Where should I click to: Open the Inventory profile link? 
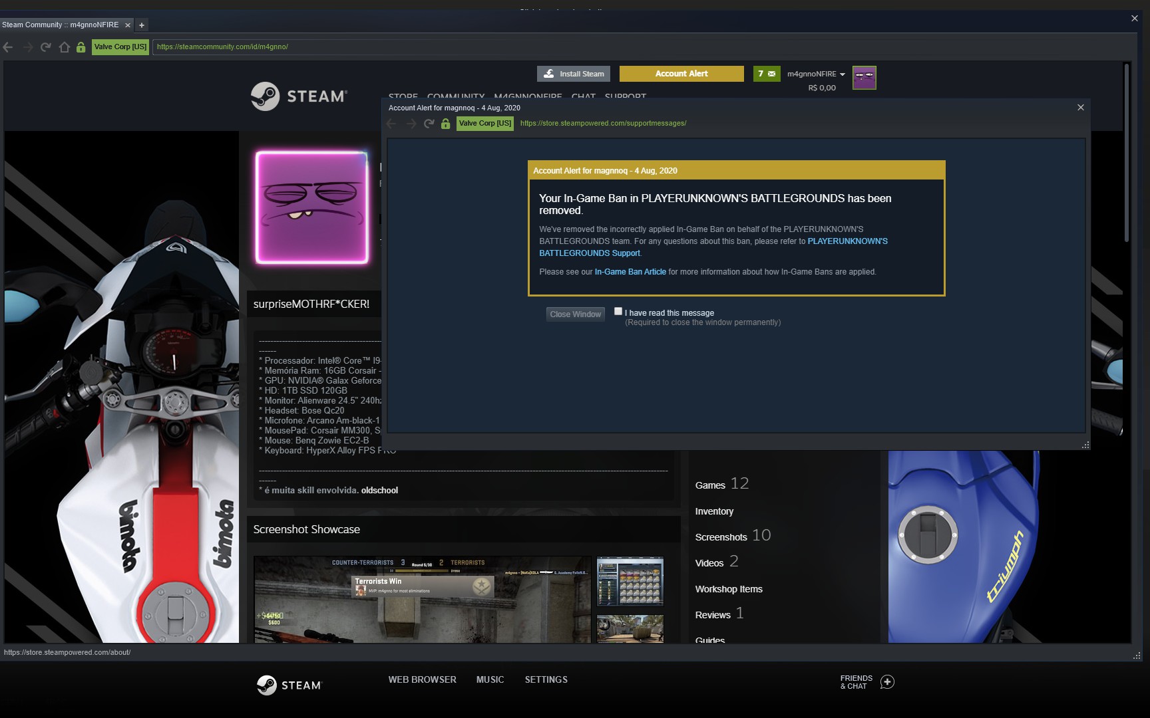(x=714, y=511)
